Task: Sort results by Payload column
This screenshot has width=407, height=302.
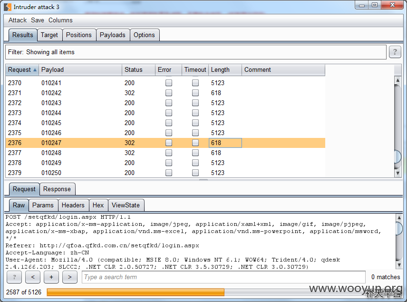Action: click(x=80, y=69)
